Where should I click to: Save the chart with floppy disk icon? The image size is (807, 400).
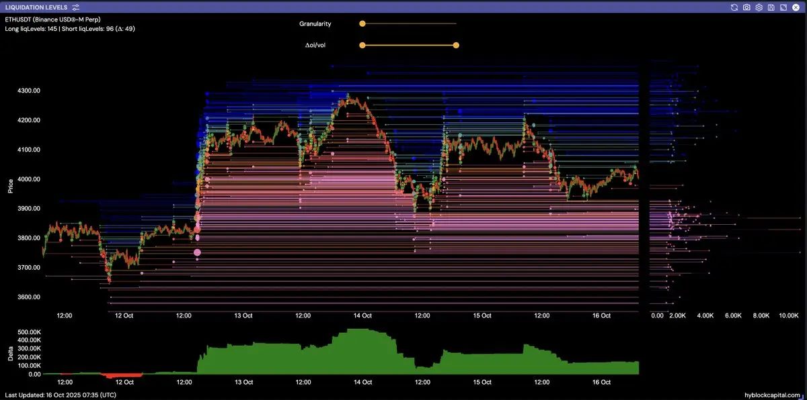pos(771,7)
